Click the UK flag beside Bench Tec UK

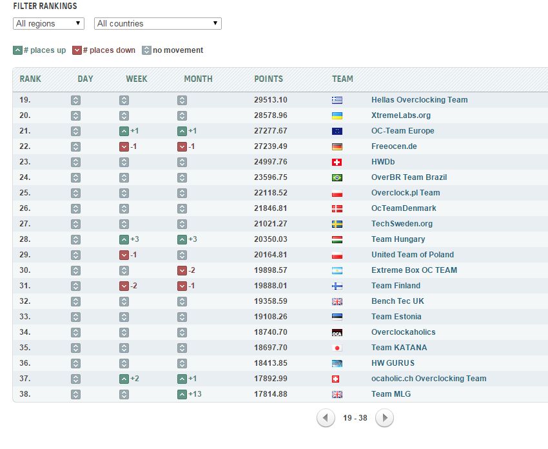coord(337,301)
